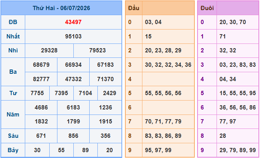Select the Sáu row label
Screen dimensions: 260x158
(x=13, y=136)
